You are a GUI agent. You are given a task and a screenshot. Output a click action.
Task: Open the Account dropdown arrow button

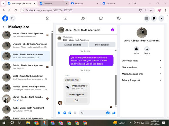click(x=161, y=18)
